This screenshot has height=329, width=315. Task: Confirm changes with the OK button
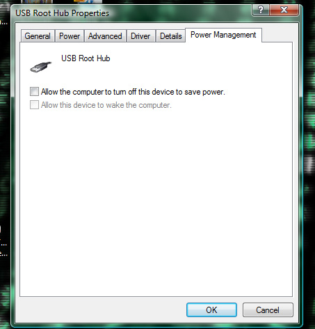click(x=211, y=310)
